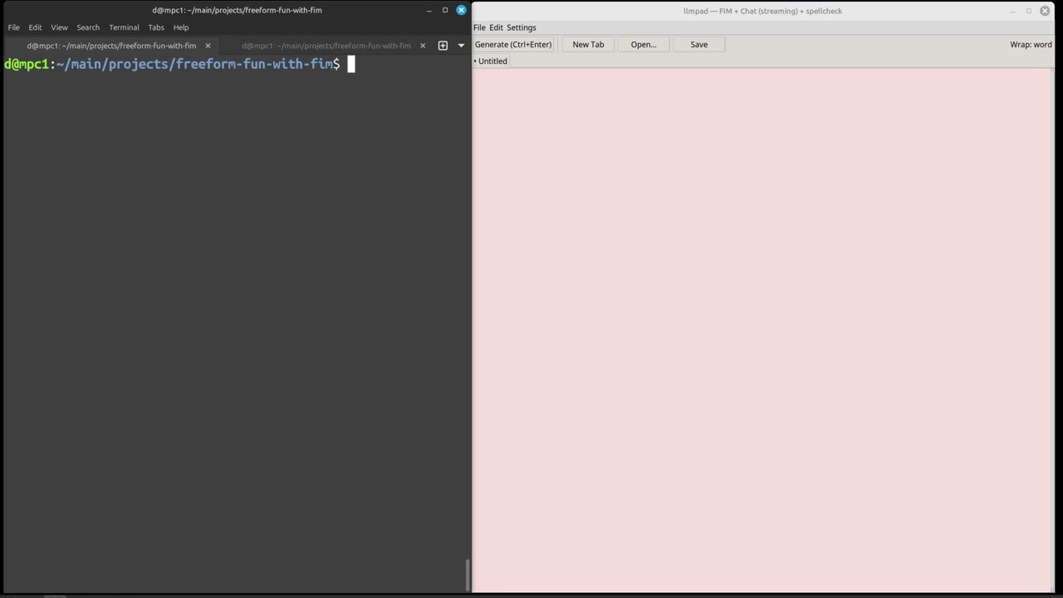Click the Save button in llmpad
The height and width of the screenshot is (598, 1063).
(699, 45)
